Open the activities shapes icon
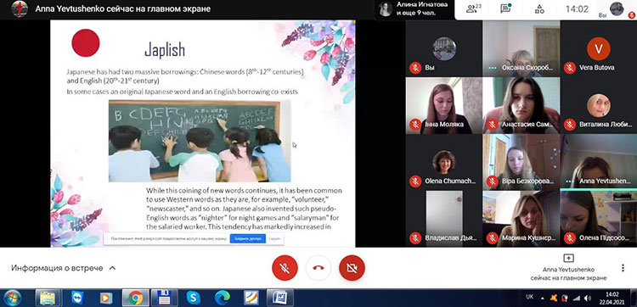637x307 pixels. coord(539,9)
